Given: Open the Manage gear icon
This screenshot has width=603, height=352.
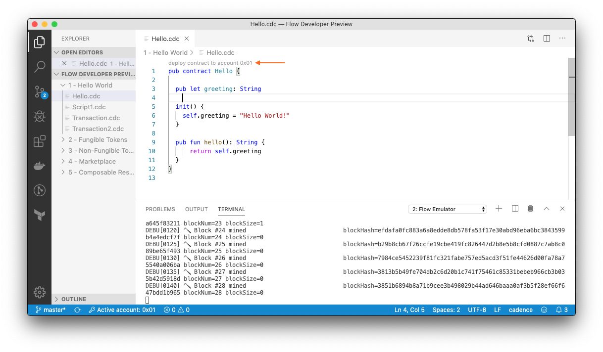Looking at the screenshot, I should coord(40,292).
